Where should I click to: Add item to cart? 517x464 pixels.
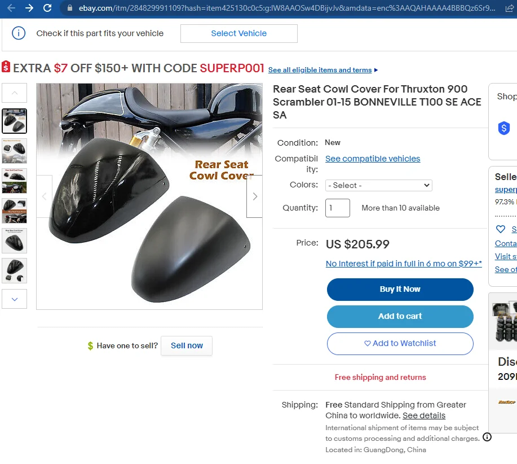pyautogui.click(x=400, y=317)
